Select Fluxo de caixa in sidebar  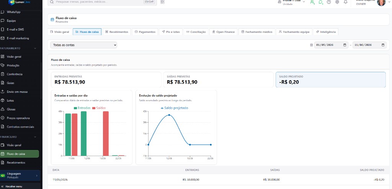(x=20, y=154)
